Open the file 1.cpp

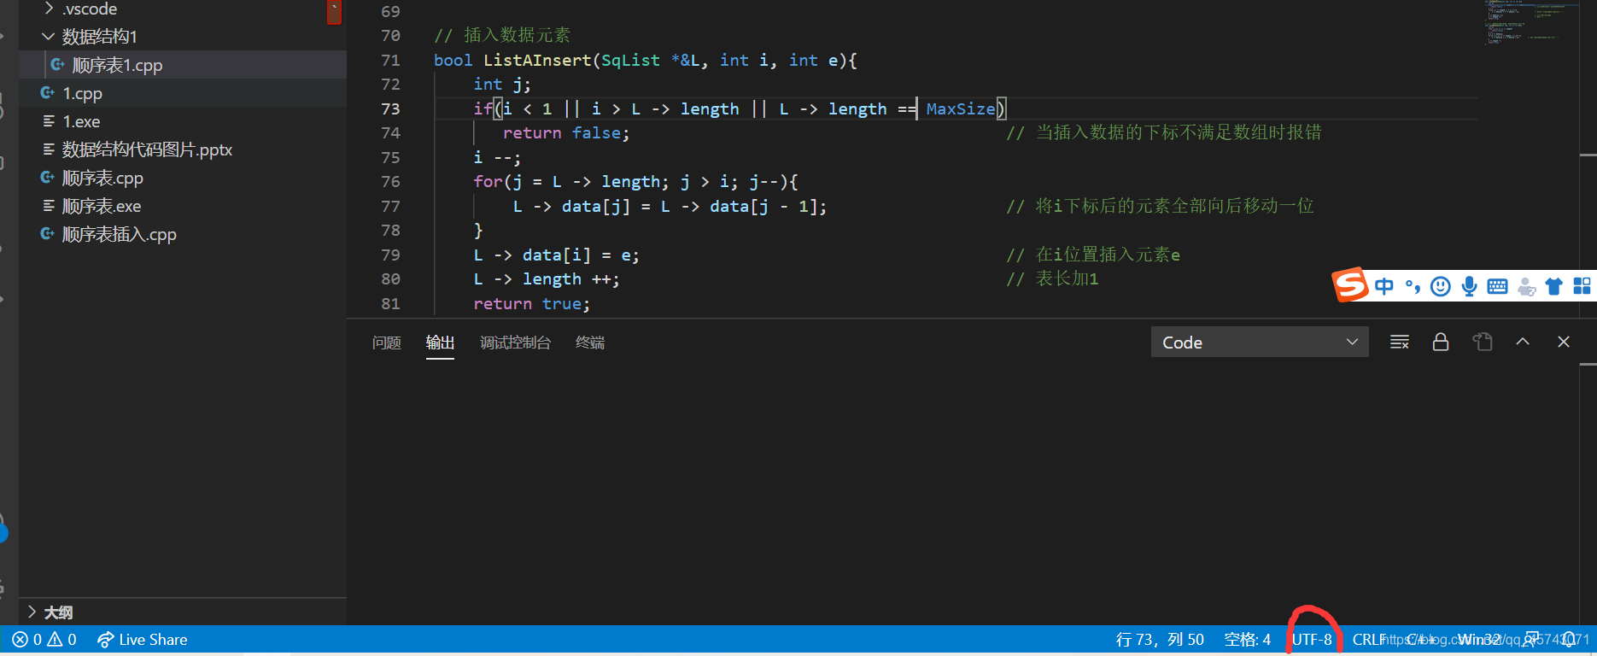pyautogui.click(x=82, y=93)
